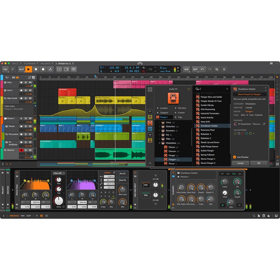The image size is (280, 280).
Task: Expand the EQ category
Action: pos(160,135)
